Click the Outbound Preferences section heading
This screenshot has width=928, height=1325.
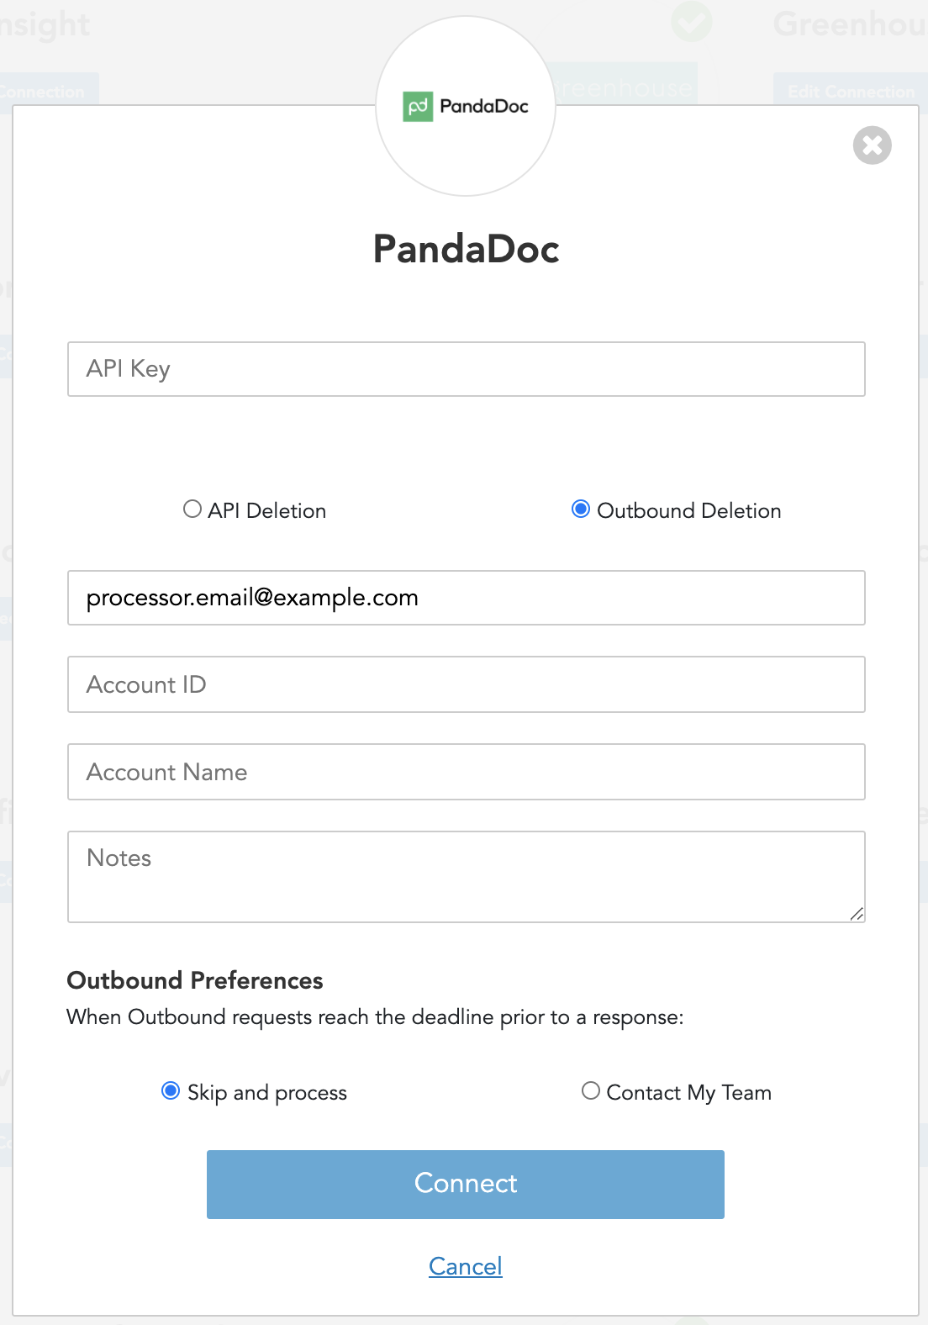point(195,980)
